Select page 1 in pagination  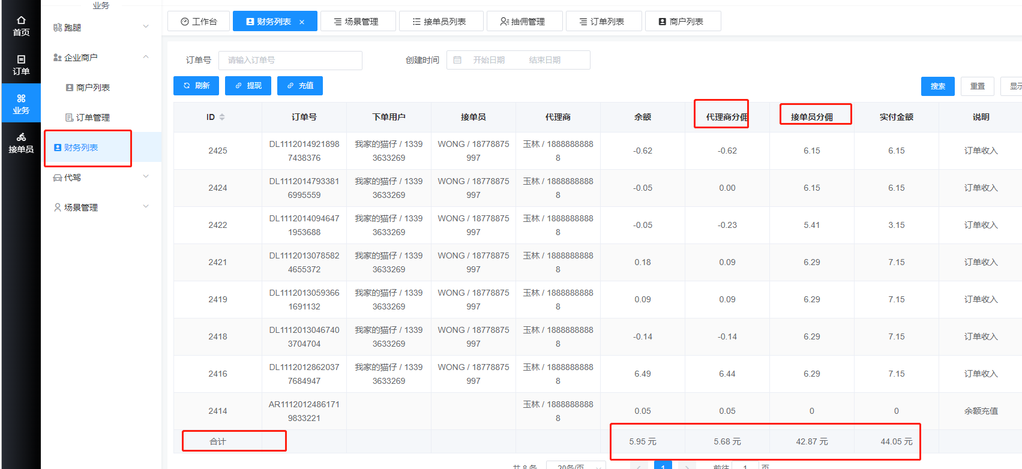[x=663, y=466]
